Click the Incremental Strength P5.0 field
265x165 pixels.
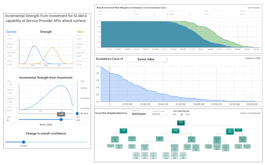point(11,84)
